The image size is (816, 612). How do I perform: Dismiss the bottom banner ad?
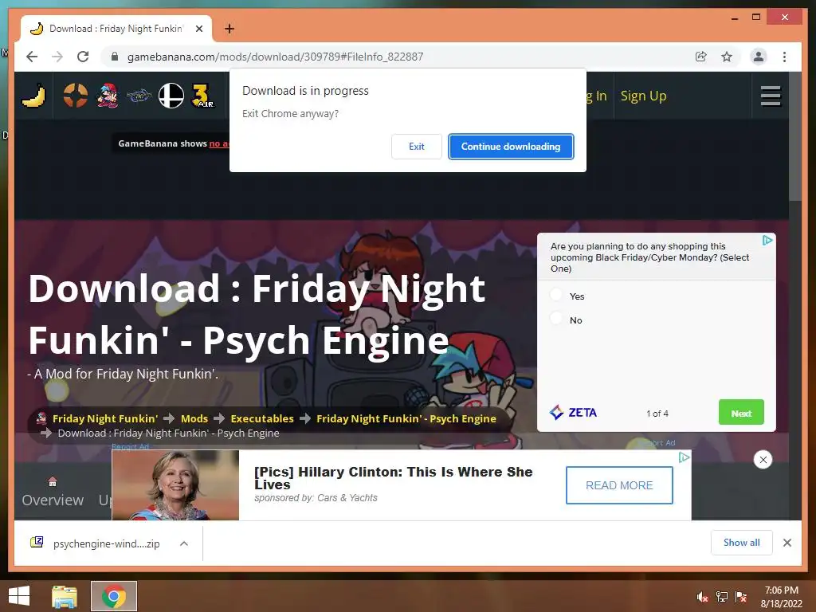(763, 460)
